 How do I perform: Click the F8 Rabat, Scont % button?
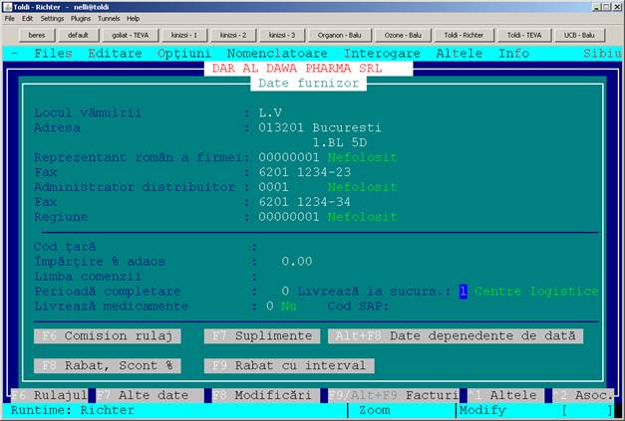pyautogui.click(x=108, y=365)
